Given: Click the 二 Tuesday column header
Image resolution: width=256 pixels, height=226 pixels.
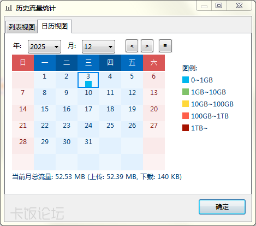Looking at the screenshot, I should [x=67, y=63].
